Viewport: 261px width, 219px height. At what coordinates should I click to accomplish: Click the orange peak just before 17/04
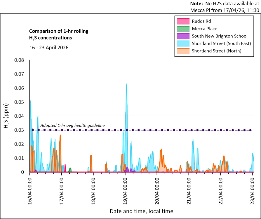coord(60,135)
